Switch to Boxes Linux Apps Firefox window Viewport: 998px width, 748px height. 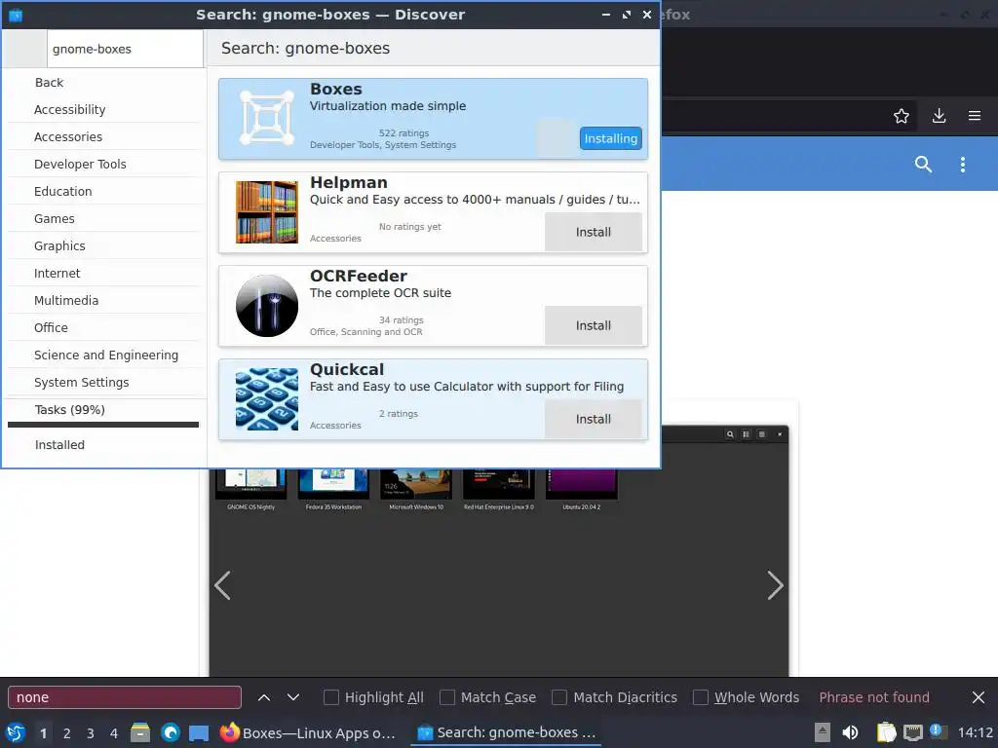[x=308, y=732]
